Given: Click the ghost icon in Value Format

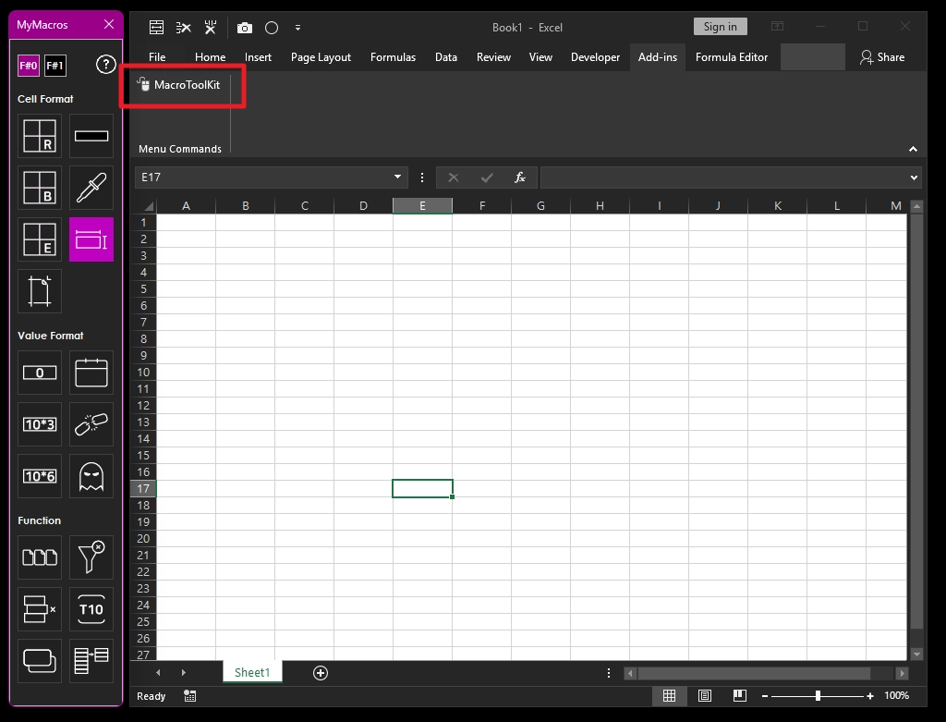Looking at the screenshot, I should 91,476.
